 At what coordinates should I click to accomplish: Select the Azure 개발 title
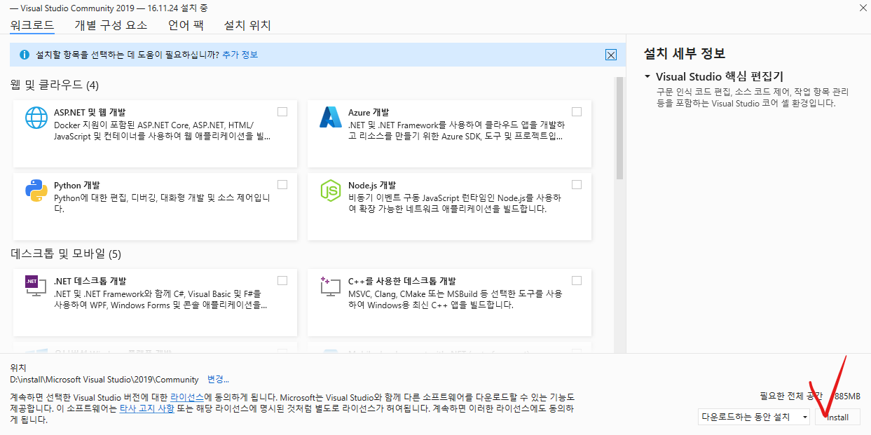369,112
